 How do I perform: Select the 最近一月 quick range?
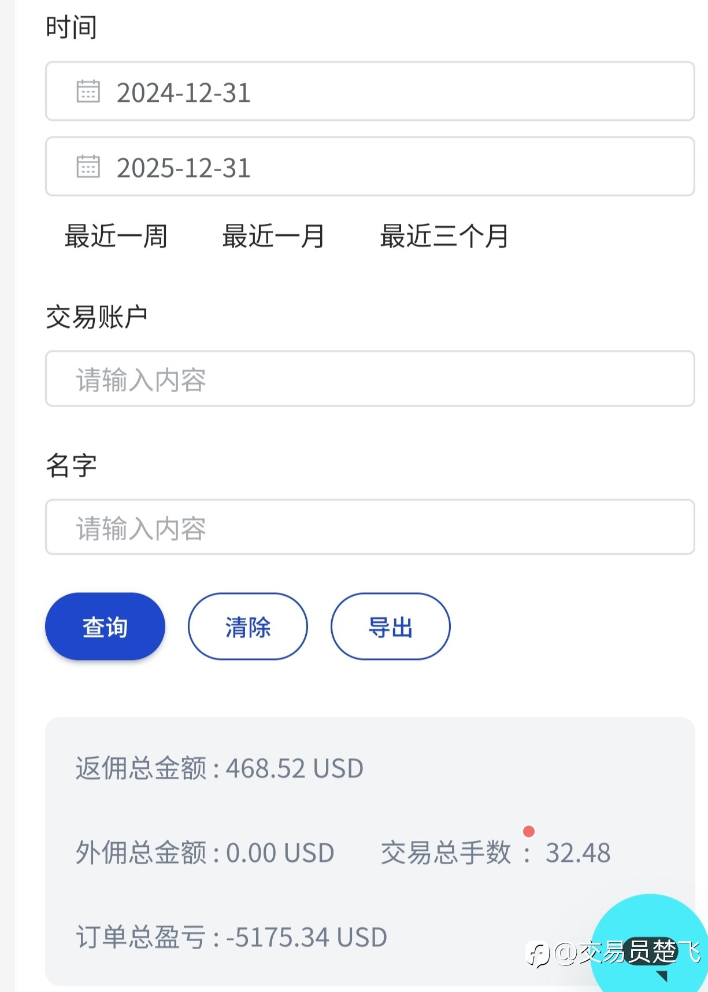pyautogui.click(x=273, y=236)
